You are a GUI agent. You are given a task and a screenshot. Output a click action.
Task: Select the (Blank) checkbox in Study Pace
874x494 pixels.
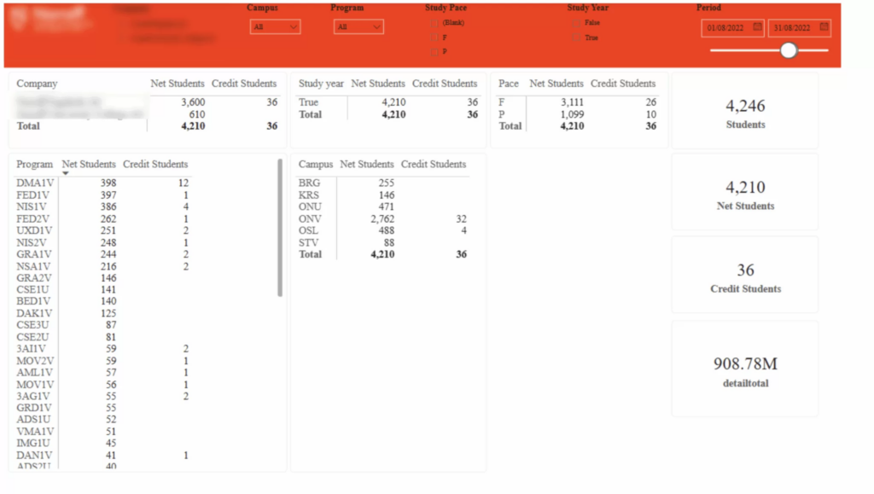coord(434,23)
